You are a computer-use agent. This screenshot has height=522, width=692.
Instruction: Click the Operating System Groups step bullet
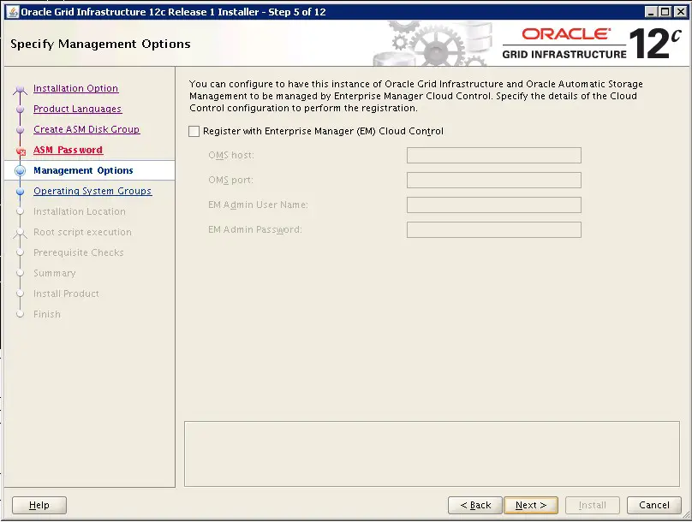(20, 192)
